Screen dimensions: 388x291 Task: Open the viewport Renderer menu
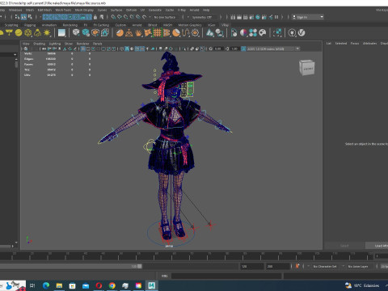82,44
